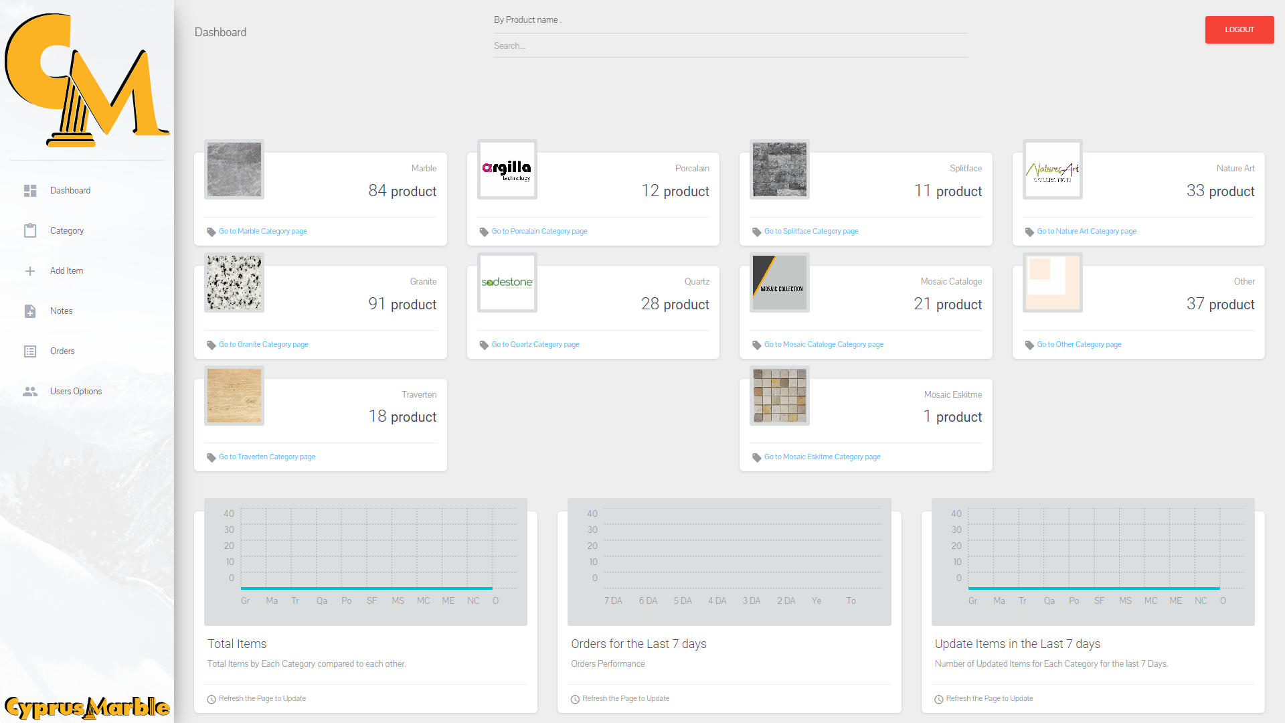Screen dimensions: 1285x723
Task: Open Go to Splitface Category page link
Action: pyautogui.click(x=810, y=232)
